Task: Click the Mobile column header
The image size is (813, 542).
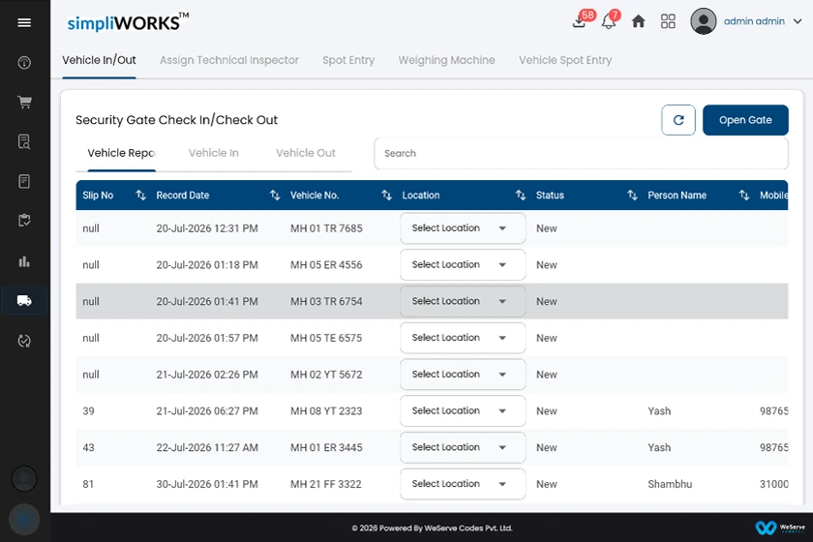Action: pos(773,195)
